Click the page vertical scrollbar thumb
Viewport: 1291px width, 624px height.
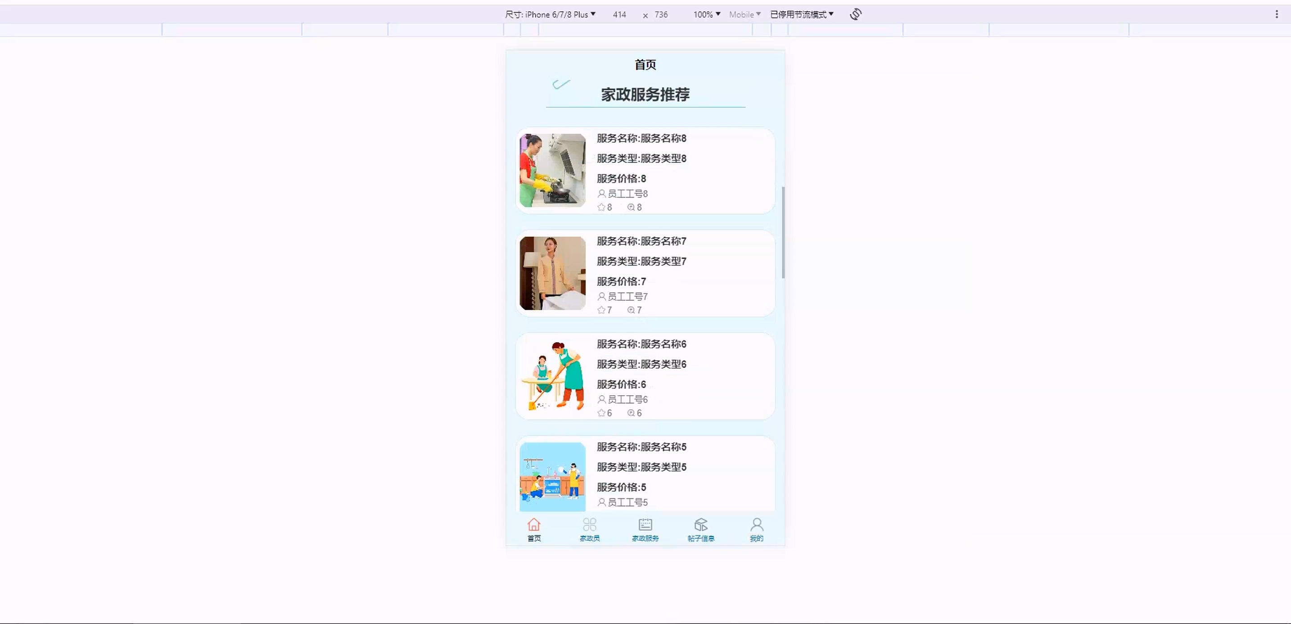(783, 233)
